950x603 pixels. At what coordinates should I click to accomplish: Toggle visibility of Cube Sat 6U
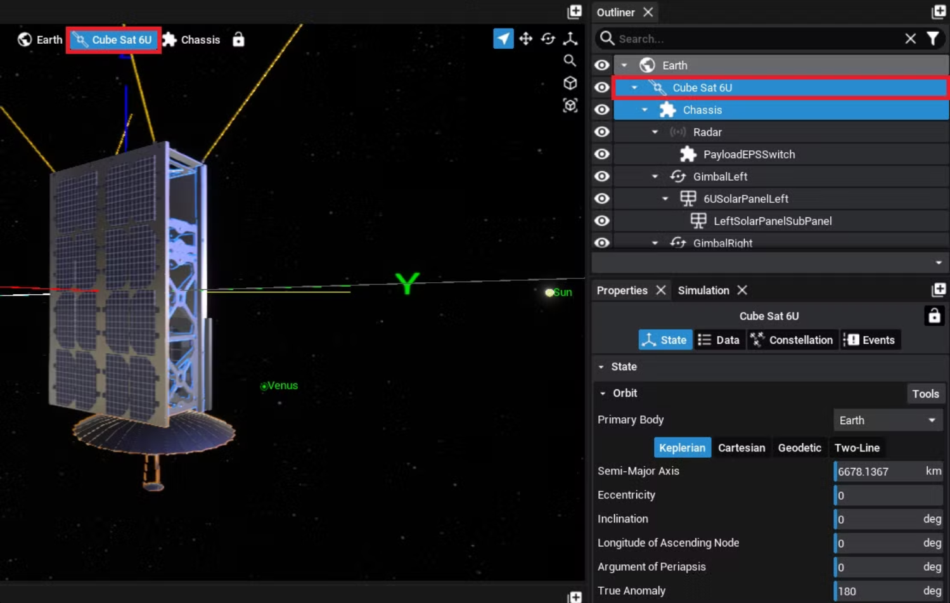(601, 88)
